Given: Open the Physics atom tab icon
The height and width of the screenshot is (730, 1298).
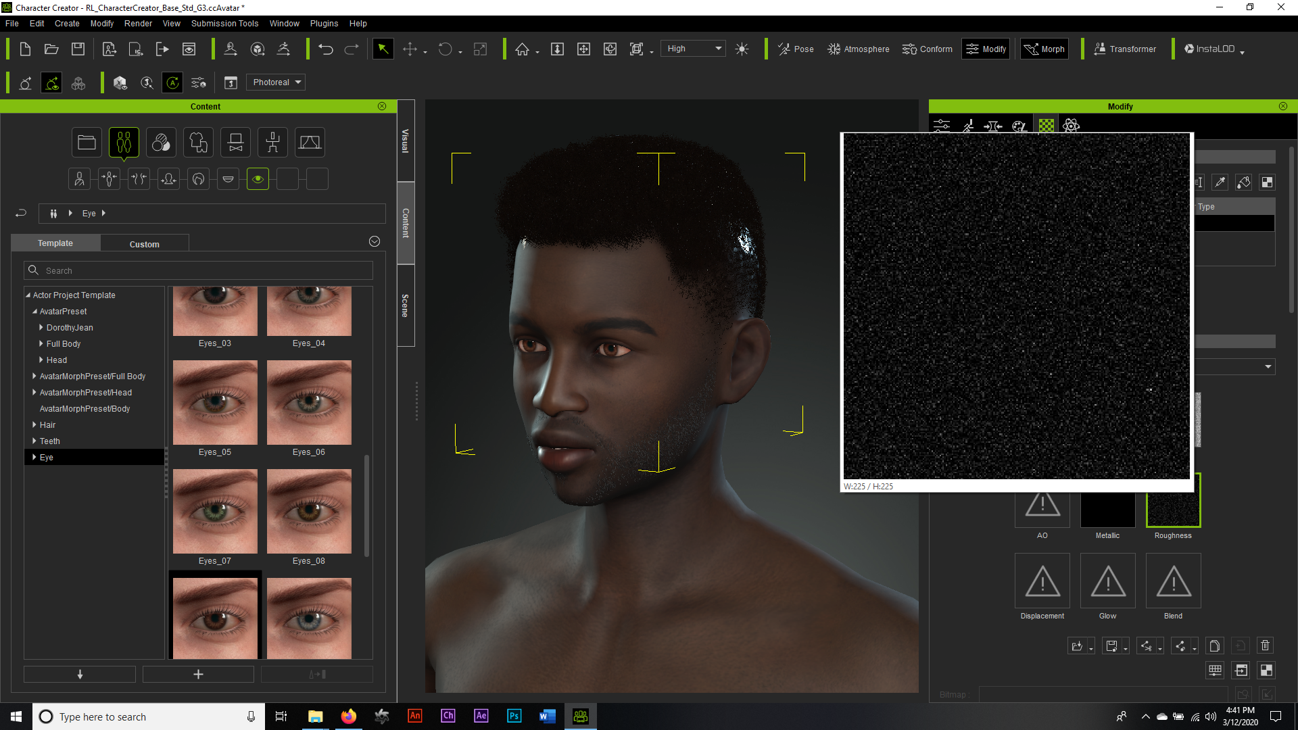Looking at the screenshot, I should pyautogui.click(x=1071, y=126).
